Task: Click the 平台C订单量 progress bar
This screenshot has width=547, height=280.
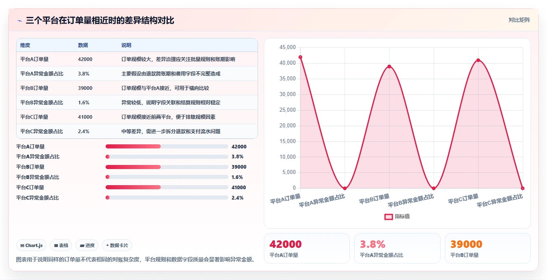Action: [167, 187]
